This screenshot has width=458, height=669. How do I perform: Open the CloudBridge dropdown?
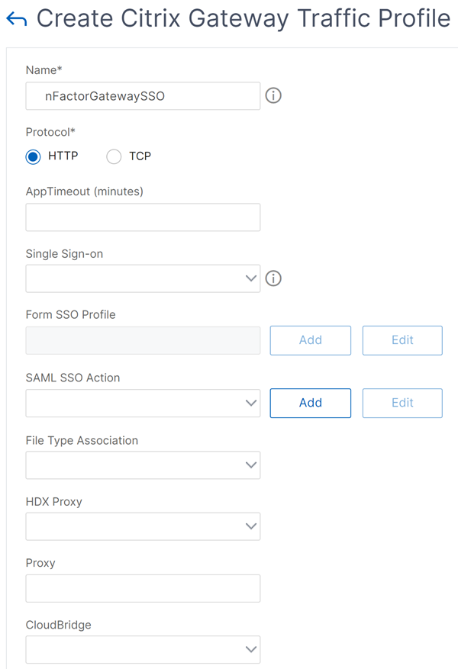[x=143, y=650]
